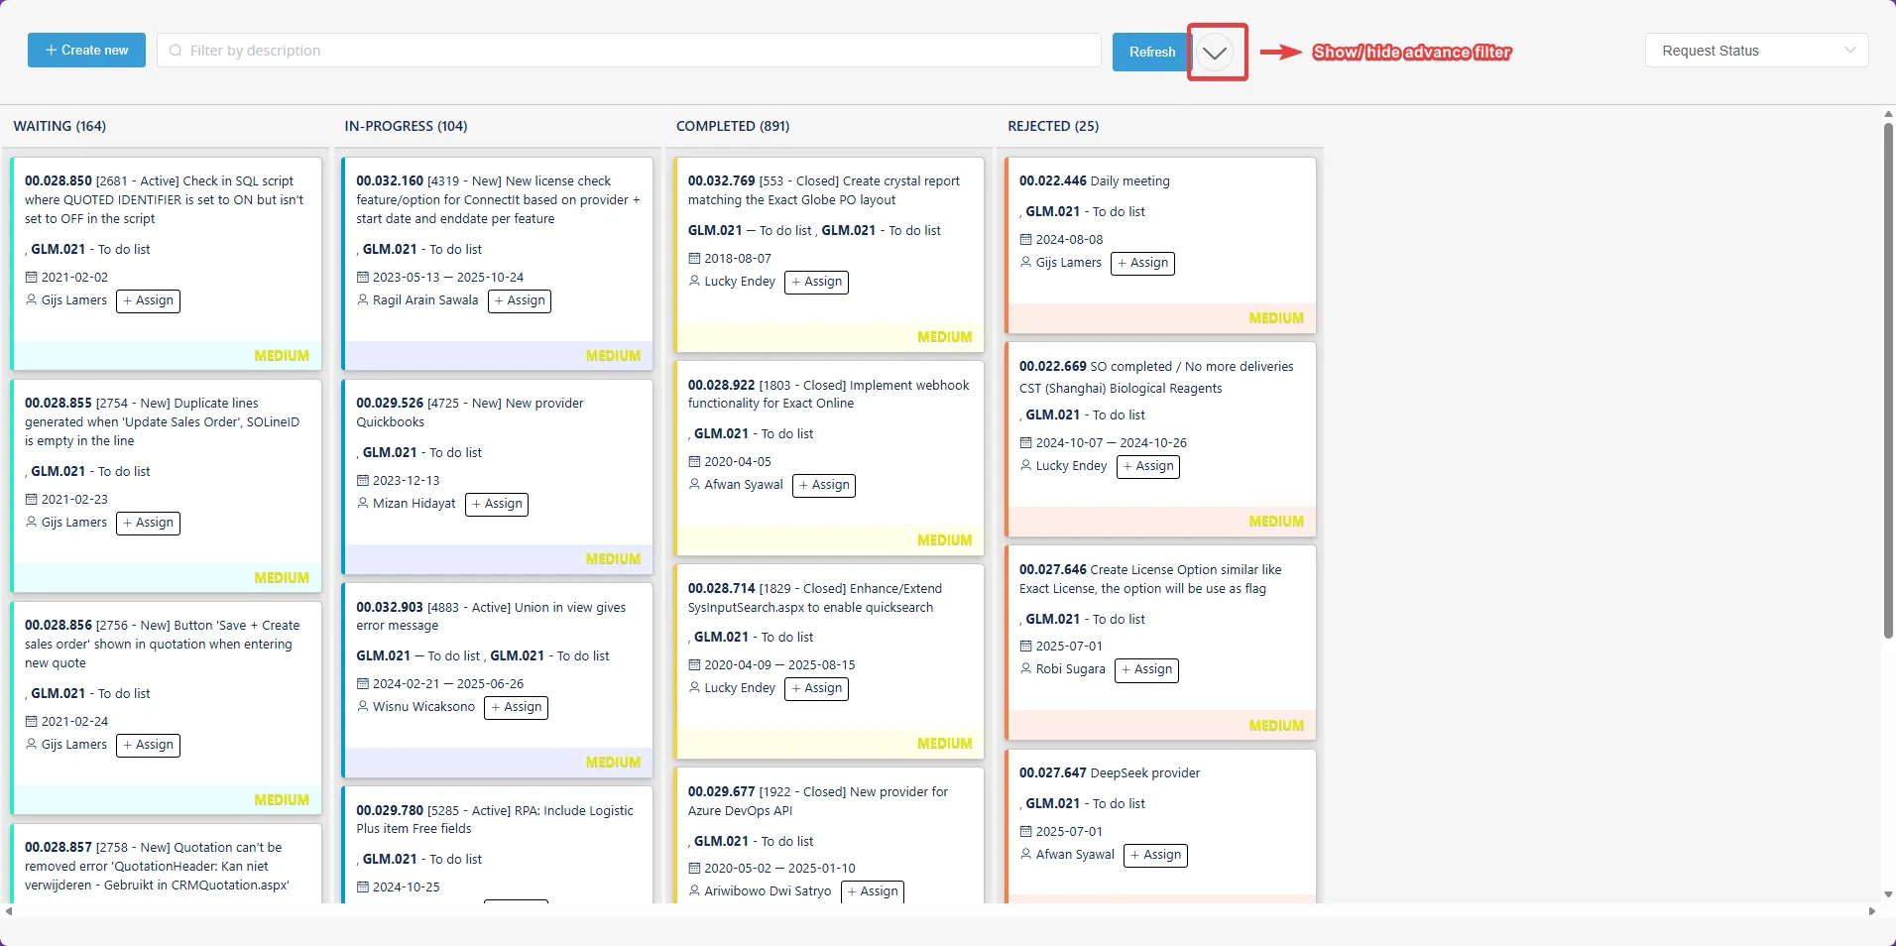Screen dimensions: 1896x946
Task: Click the calendar icon on card 00.027.646
Action: (1026, 646)
